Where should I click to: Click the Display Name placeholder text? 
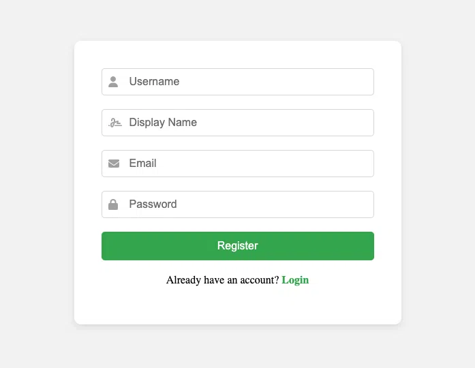(x=163, y=123)
